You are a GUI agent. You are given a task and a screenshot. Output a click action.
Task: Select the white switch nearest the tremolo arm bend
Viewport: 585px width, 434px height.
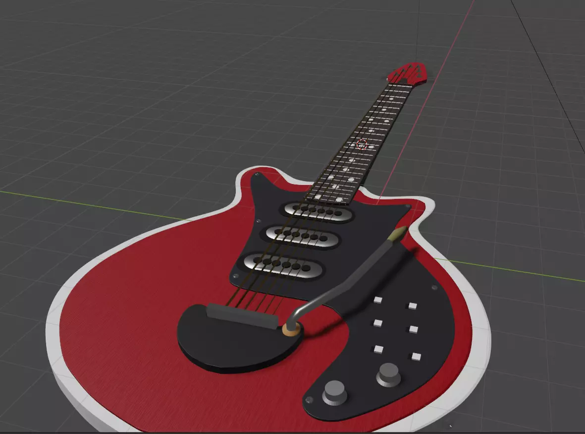378,300
